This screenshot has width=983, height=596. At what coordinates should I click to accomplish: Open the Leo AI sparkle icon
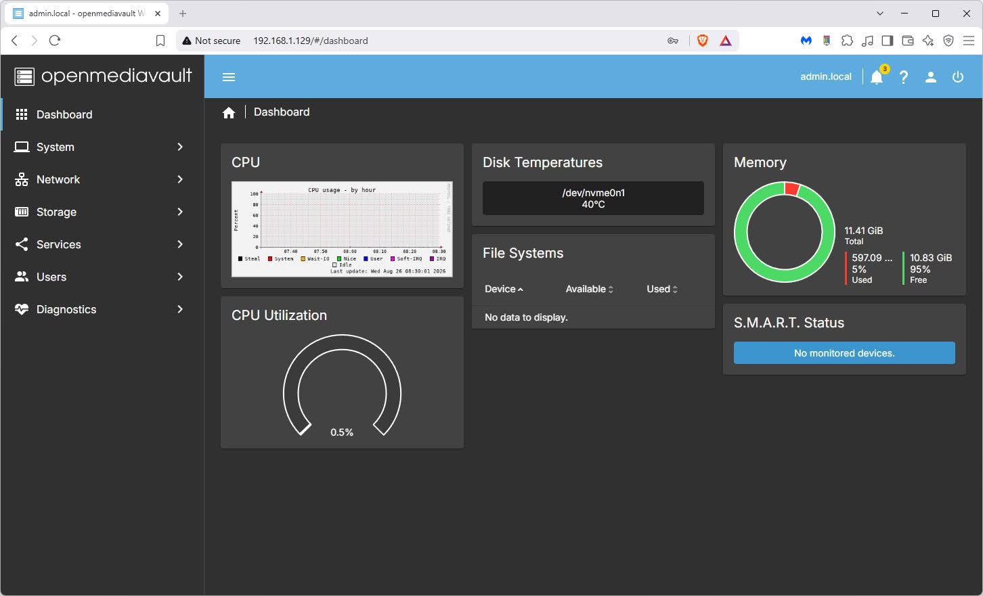click(x=928, y=41)
